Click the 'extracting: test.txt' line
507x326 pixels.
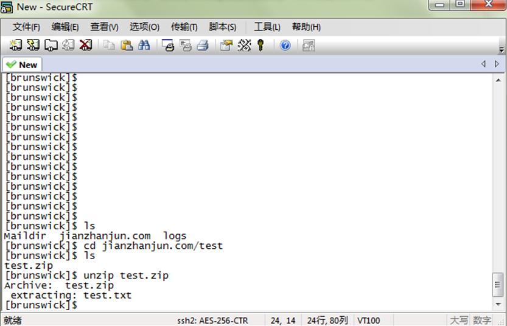pyautogui.click(x=71, y=296)
